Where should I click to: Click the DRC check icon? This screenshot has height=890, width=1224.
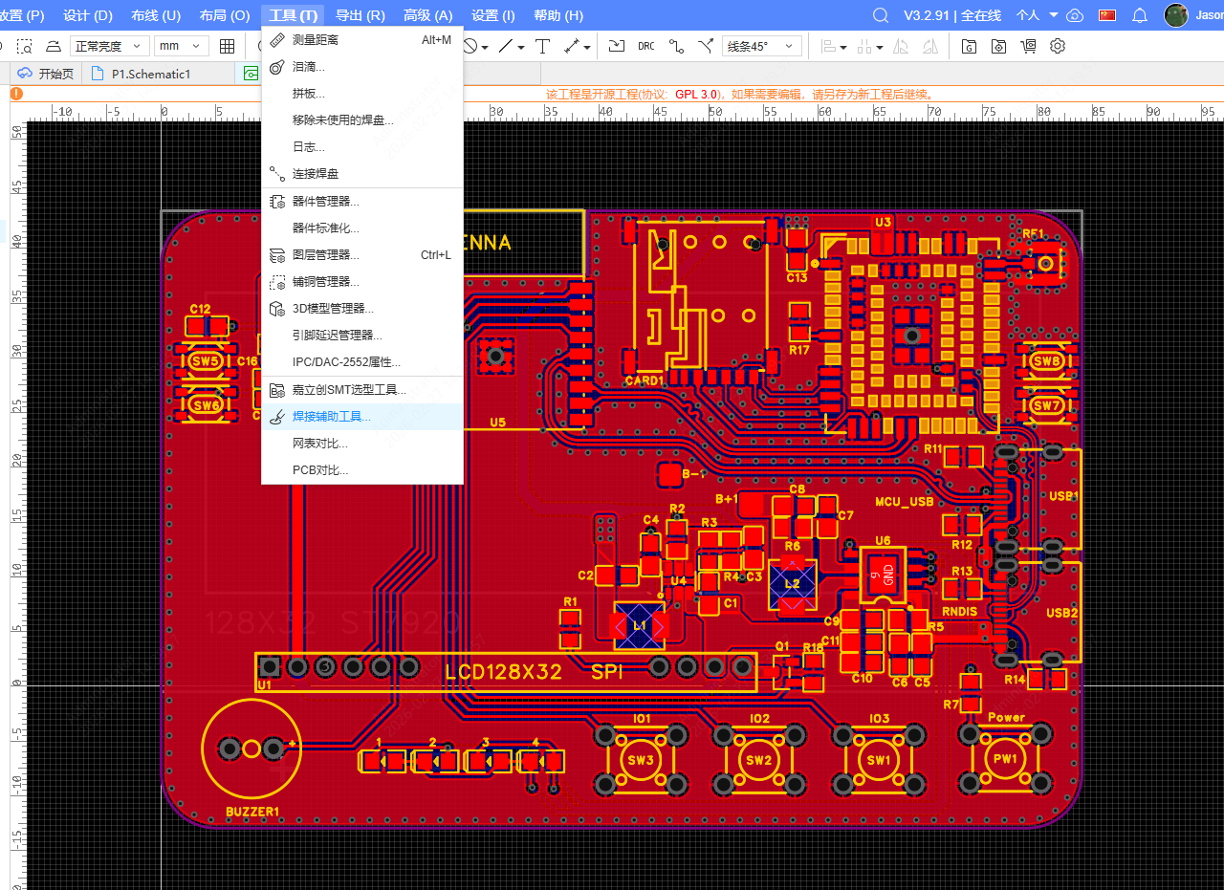click(646, 46)
